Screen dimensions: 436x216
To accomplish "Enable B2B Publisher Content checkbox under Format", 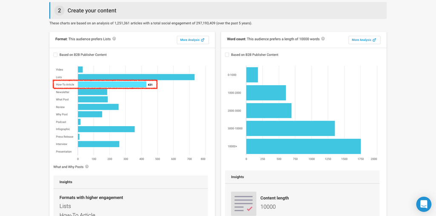I will [55, 55].
